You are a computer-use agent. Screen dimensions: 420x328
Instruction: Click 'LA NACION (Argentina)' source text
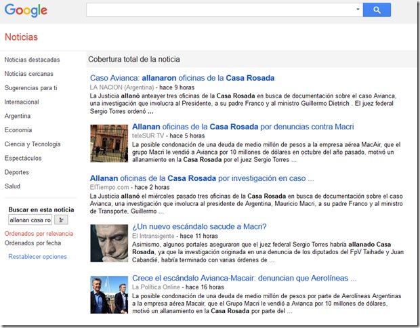122,87
